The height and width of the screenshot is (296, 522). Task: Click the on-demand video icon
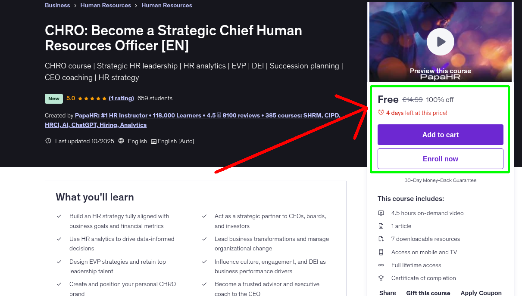381,213
